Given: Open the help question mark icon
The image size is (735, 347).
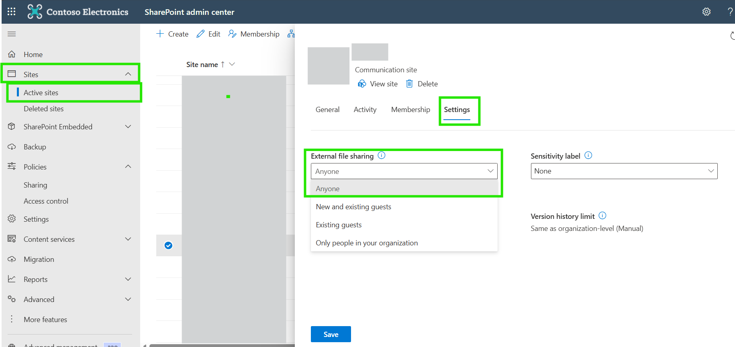Looking at the screenshot, I should point(730,12).
